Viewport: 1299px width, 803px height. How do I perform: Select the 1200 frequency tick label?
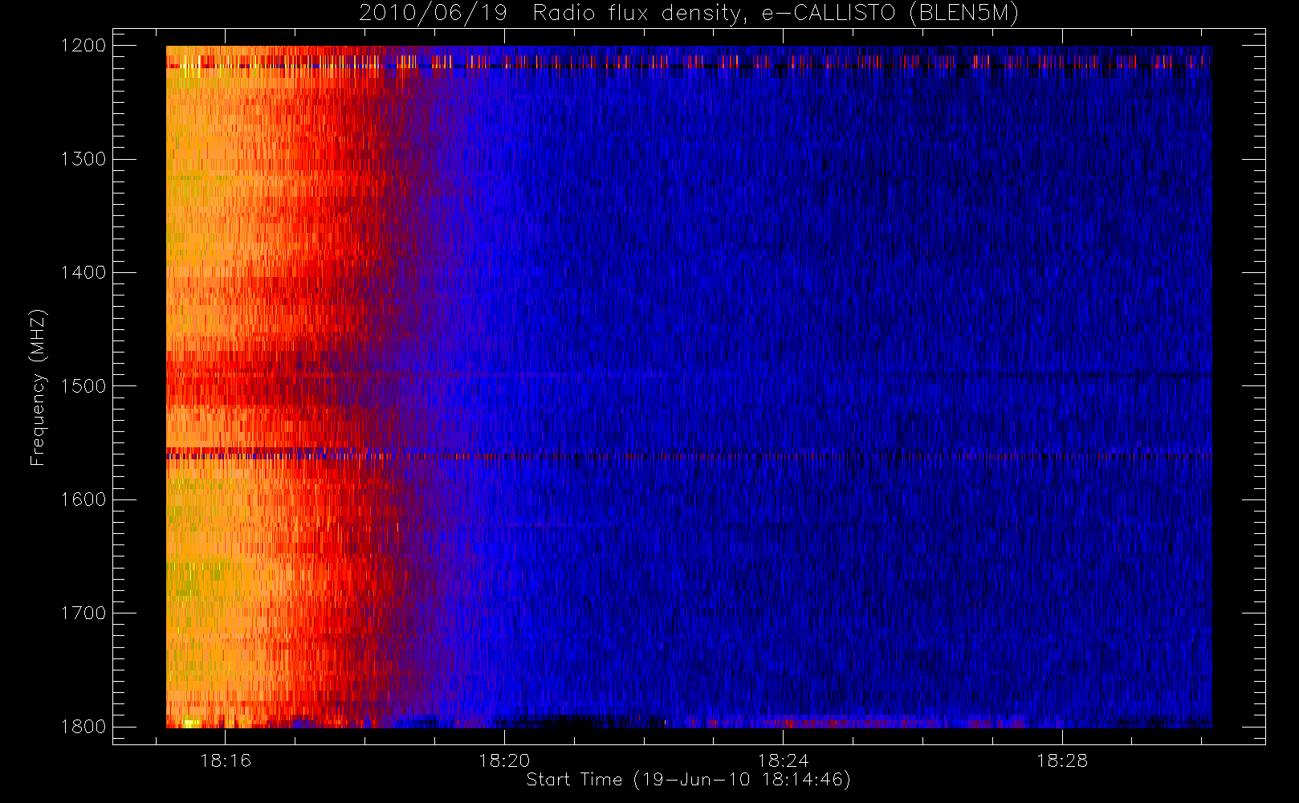(84, 46)
